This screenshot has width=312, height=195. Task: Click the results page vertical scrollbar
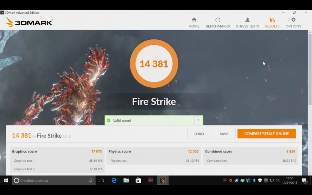coord(310,70)
